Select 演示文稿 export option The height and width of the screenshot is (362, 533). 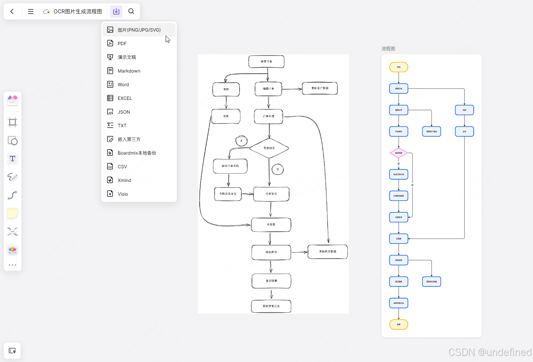coord(139,57)
